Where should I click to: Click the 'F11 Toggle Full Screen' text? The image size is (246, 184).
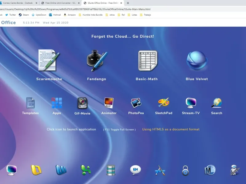(119, 129)
